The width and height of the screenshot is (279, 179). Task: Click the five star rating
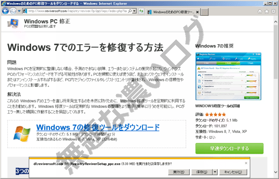coord(215,115)
